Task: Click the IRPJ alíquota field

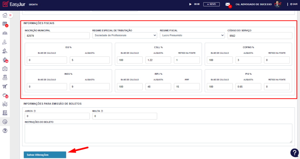Action: tap(158, 86)
